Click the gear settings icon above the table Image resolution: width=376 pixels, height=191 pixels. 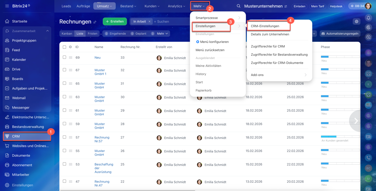[357, 21]
